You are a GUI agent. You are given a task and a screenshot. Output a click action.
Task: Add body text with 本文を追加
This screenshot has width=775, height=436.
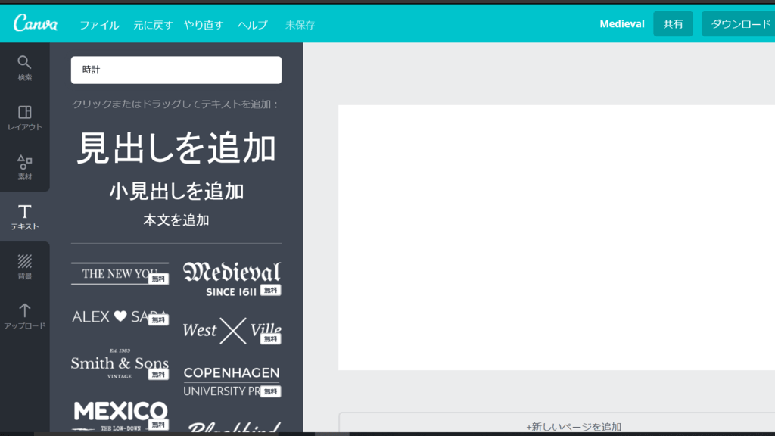(x=176, y=220)
